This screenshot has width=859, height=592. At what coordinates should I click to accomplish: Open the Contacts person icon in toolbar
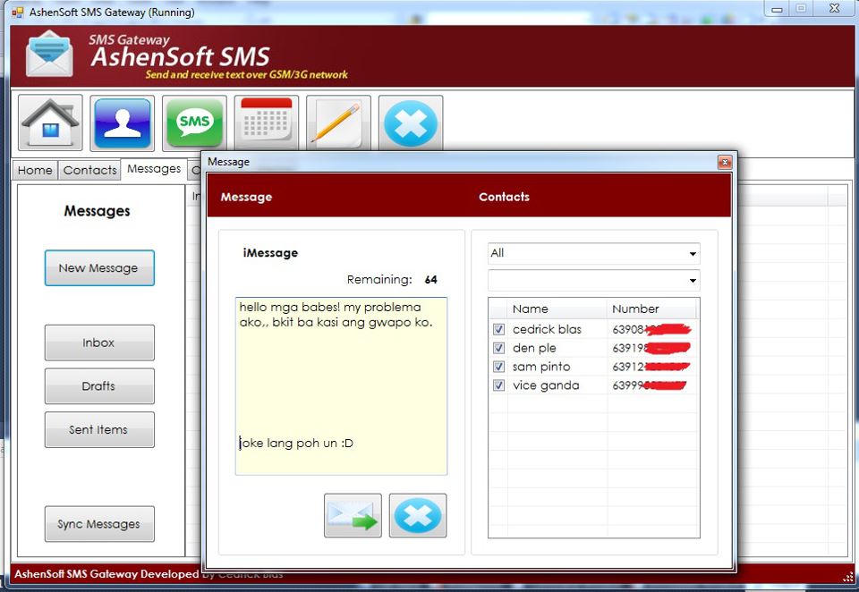click(123, 123)
